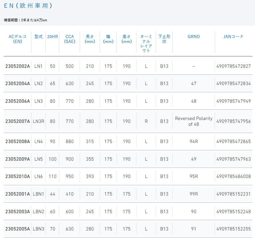The width and height of the screenshot is (255, 240).
Task: Click the CCA (SAE) column header
Action: [70, 39]
